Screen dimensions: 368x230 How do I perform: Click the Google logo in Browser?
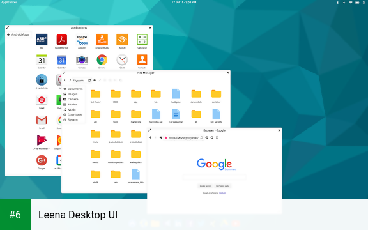tap(215, 164)
